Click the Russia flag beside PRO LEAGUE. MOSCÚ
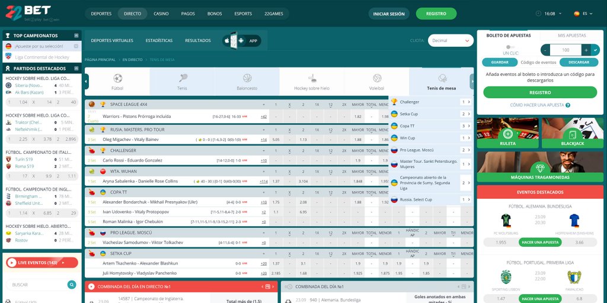607x303 pixels. (x=103, y=233)
